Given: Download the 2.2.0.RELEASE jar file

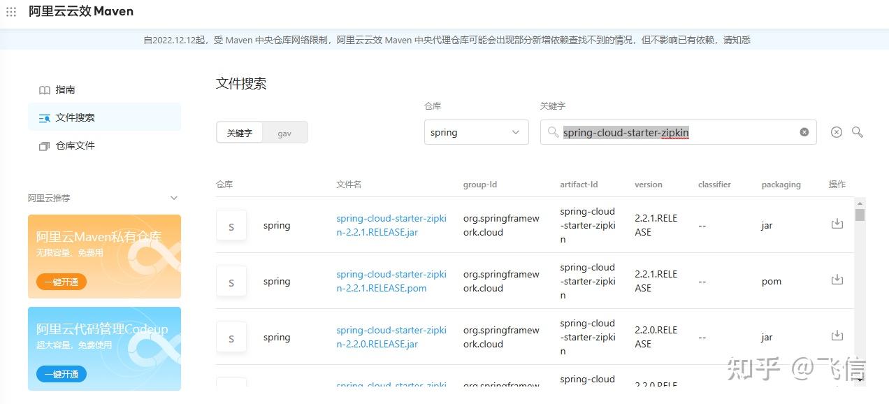Looking at the screenshot, I should coord(837,336).
